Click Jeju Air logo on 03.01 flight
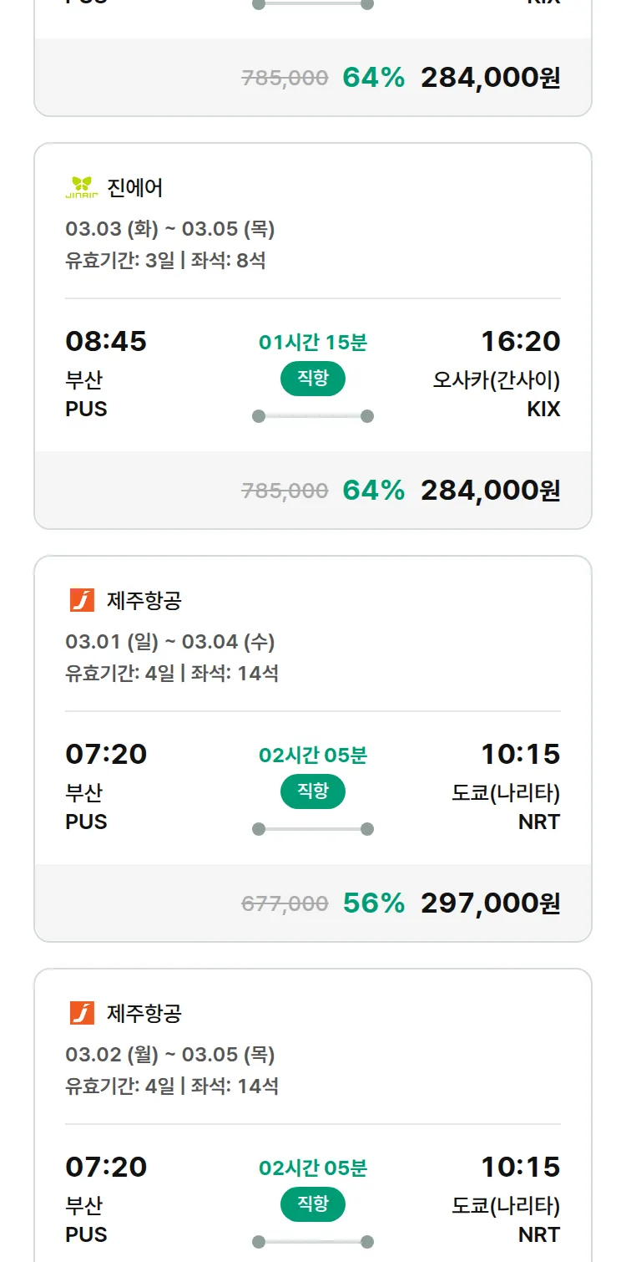Screen dimensions: 626x1262 tap(82, 600)
